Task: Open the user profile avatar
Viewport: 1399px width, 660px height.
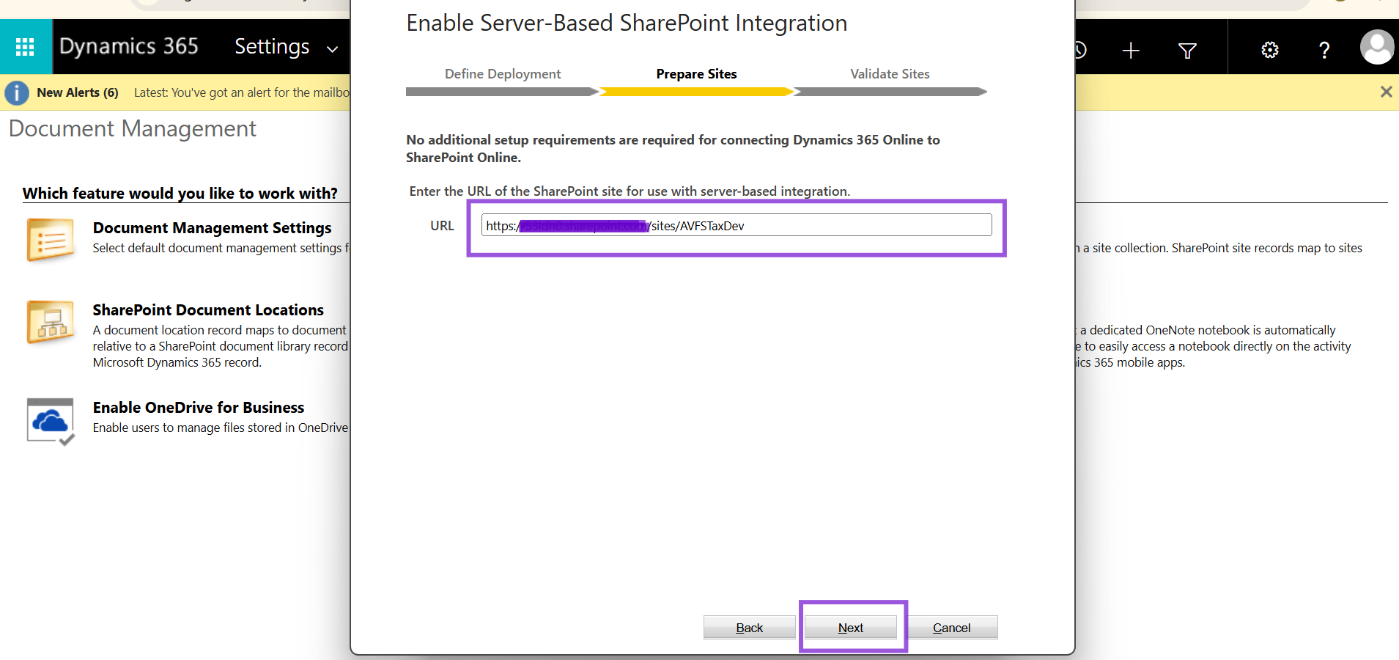Action: [1377, 47]
